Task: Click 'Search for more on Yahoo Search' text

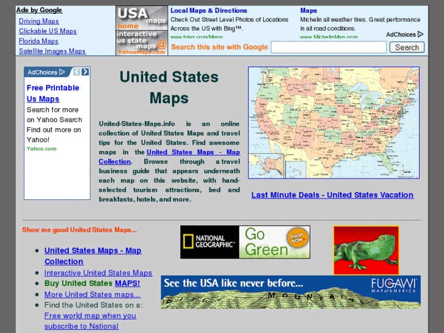Action: click(x=54, y=115)
